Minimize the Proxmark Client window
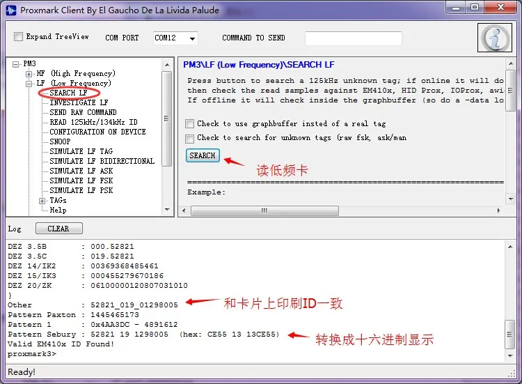 pyautogui.click(x=456, y=8)
